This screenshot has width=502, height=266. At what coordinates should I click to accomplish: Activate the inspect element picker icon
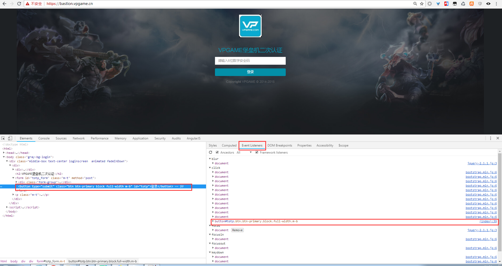pyautogui.click(x=3, y=138)
